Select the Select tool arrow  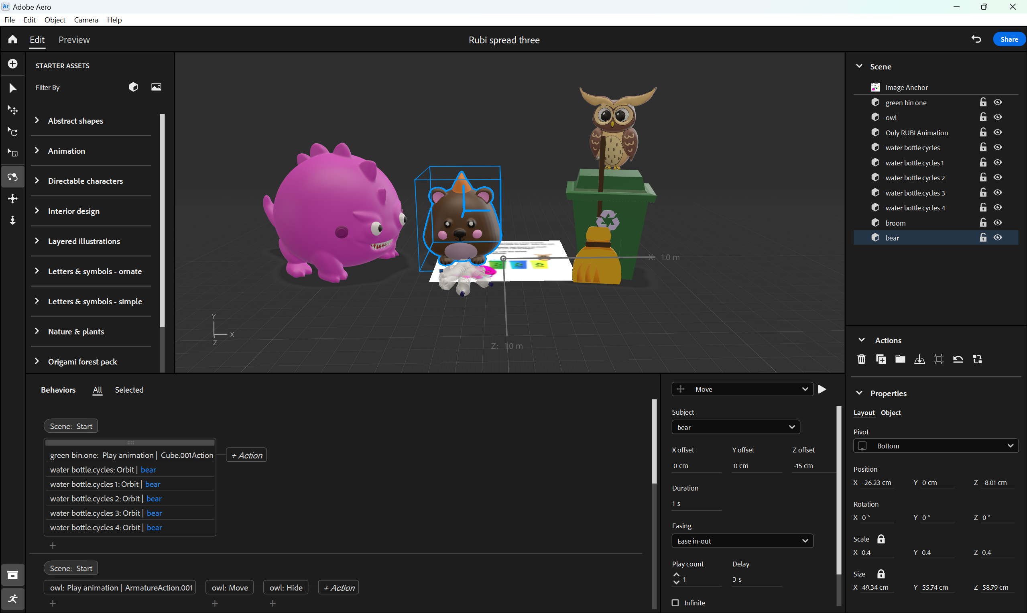pyautogui.click(x=13, y=88)
